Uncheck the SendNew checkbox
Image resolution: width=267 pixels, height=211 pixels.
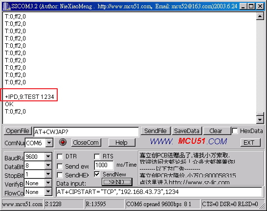coord(97,174)
